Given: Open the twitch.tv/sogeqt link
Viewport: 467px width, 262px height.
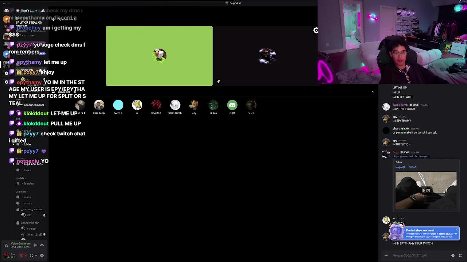Looking at the screenshot, I should (x=411, y=156).
